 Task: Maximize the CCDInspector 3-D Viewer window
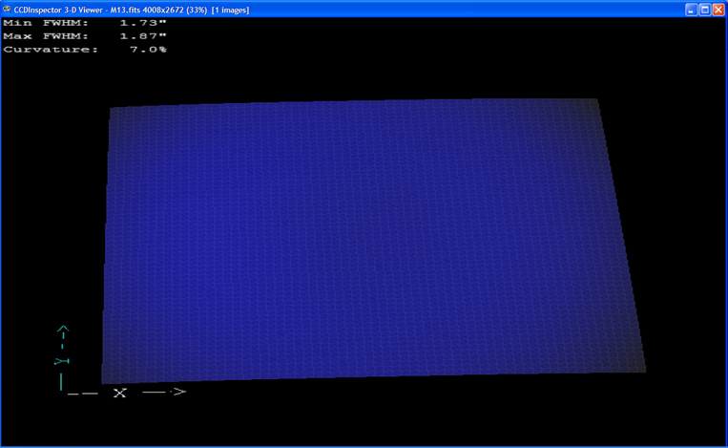click(705, 10)
